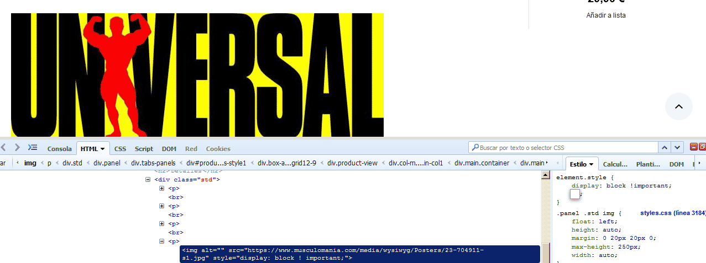Click Firebug forward navigation arrow
This screenshot has height=263, width=706.
pos(17,147)
